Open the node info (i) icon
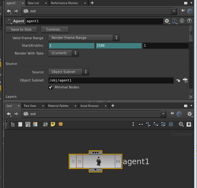The width and height of the screenshot is (197, 188). coord(182,21)
